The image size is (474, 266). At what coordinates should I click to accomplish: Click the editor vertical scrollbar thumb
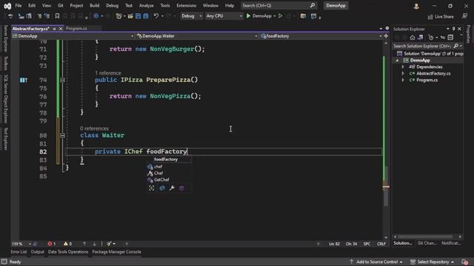(x=386, y=186)
